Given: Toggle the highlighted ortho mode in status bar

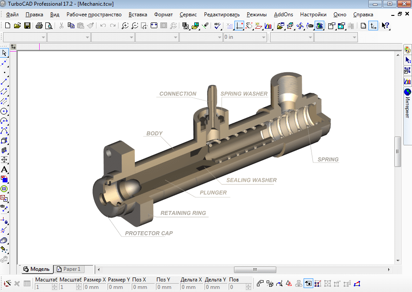Looking at the screenshot, I should coord(308,284).
